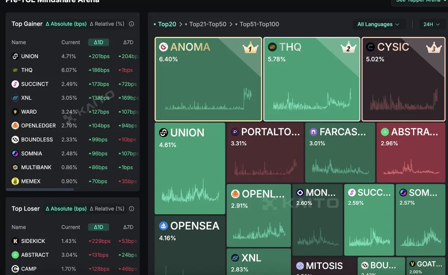Image resolution: width=448 pixels, height=275 pixels.
Task: Click the rank 2 crown badge on THQ
Action: [x=348, y=48]
